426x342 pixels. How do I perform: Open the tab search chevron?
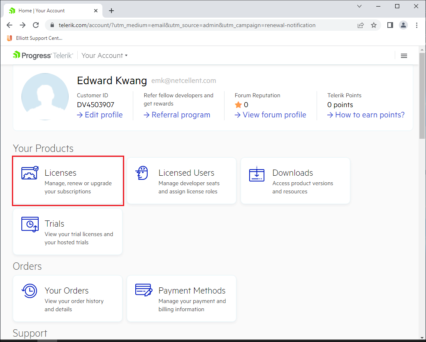tap(359, 6)
